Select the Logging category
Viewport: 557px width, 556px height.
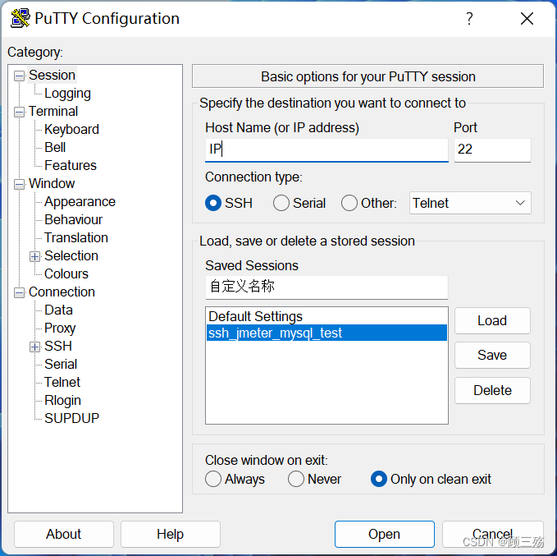click(x=67, y=93)
